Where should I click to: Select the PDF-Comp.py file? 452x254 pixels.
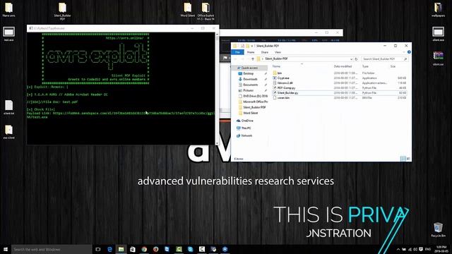286,87
